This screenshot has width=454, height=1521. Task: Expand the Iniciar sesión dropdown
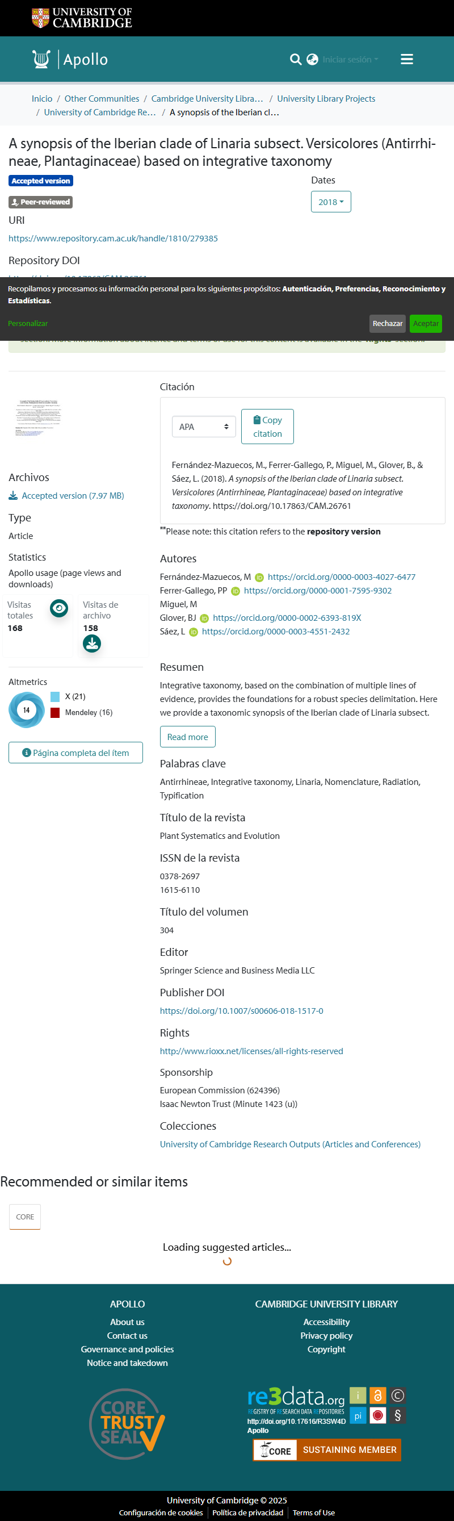pos(350,60)
